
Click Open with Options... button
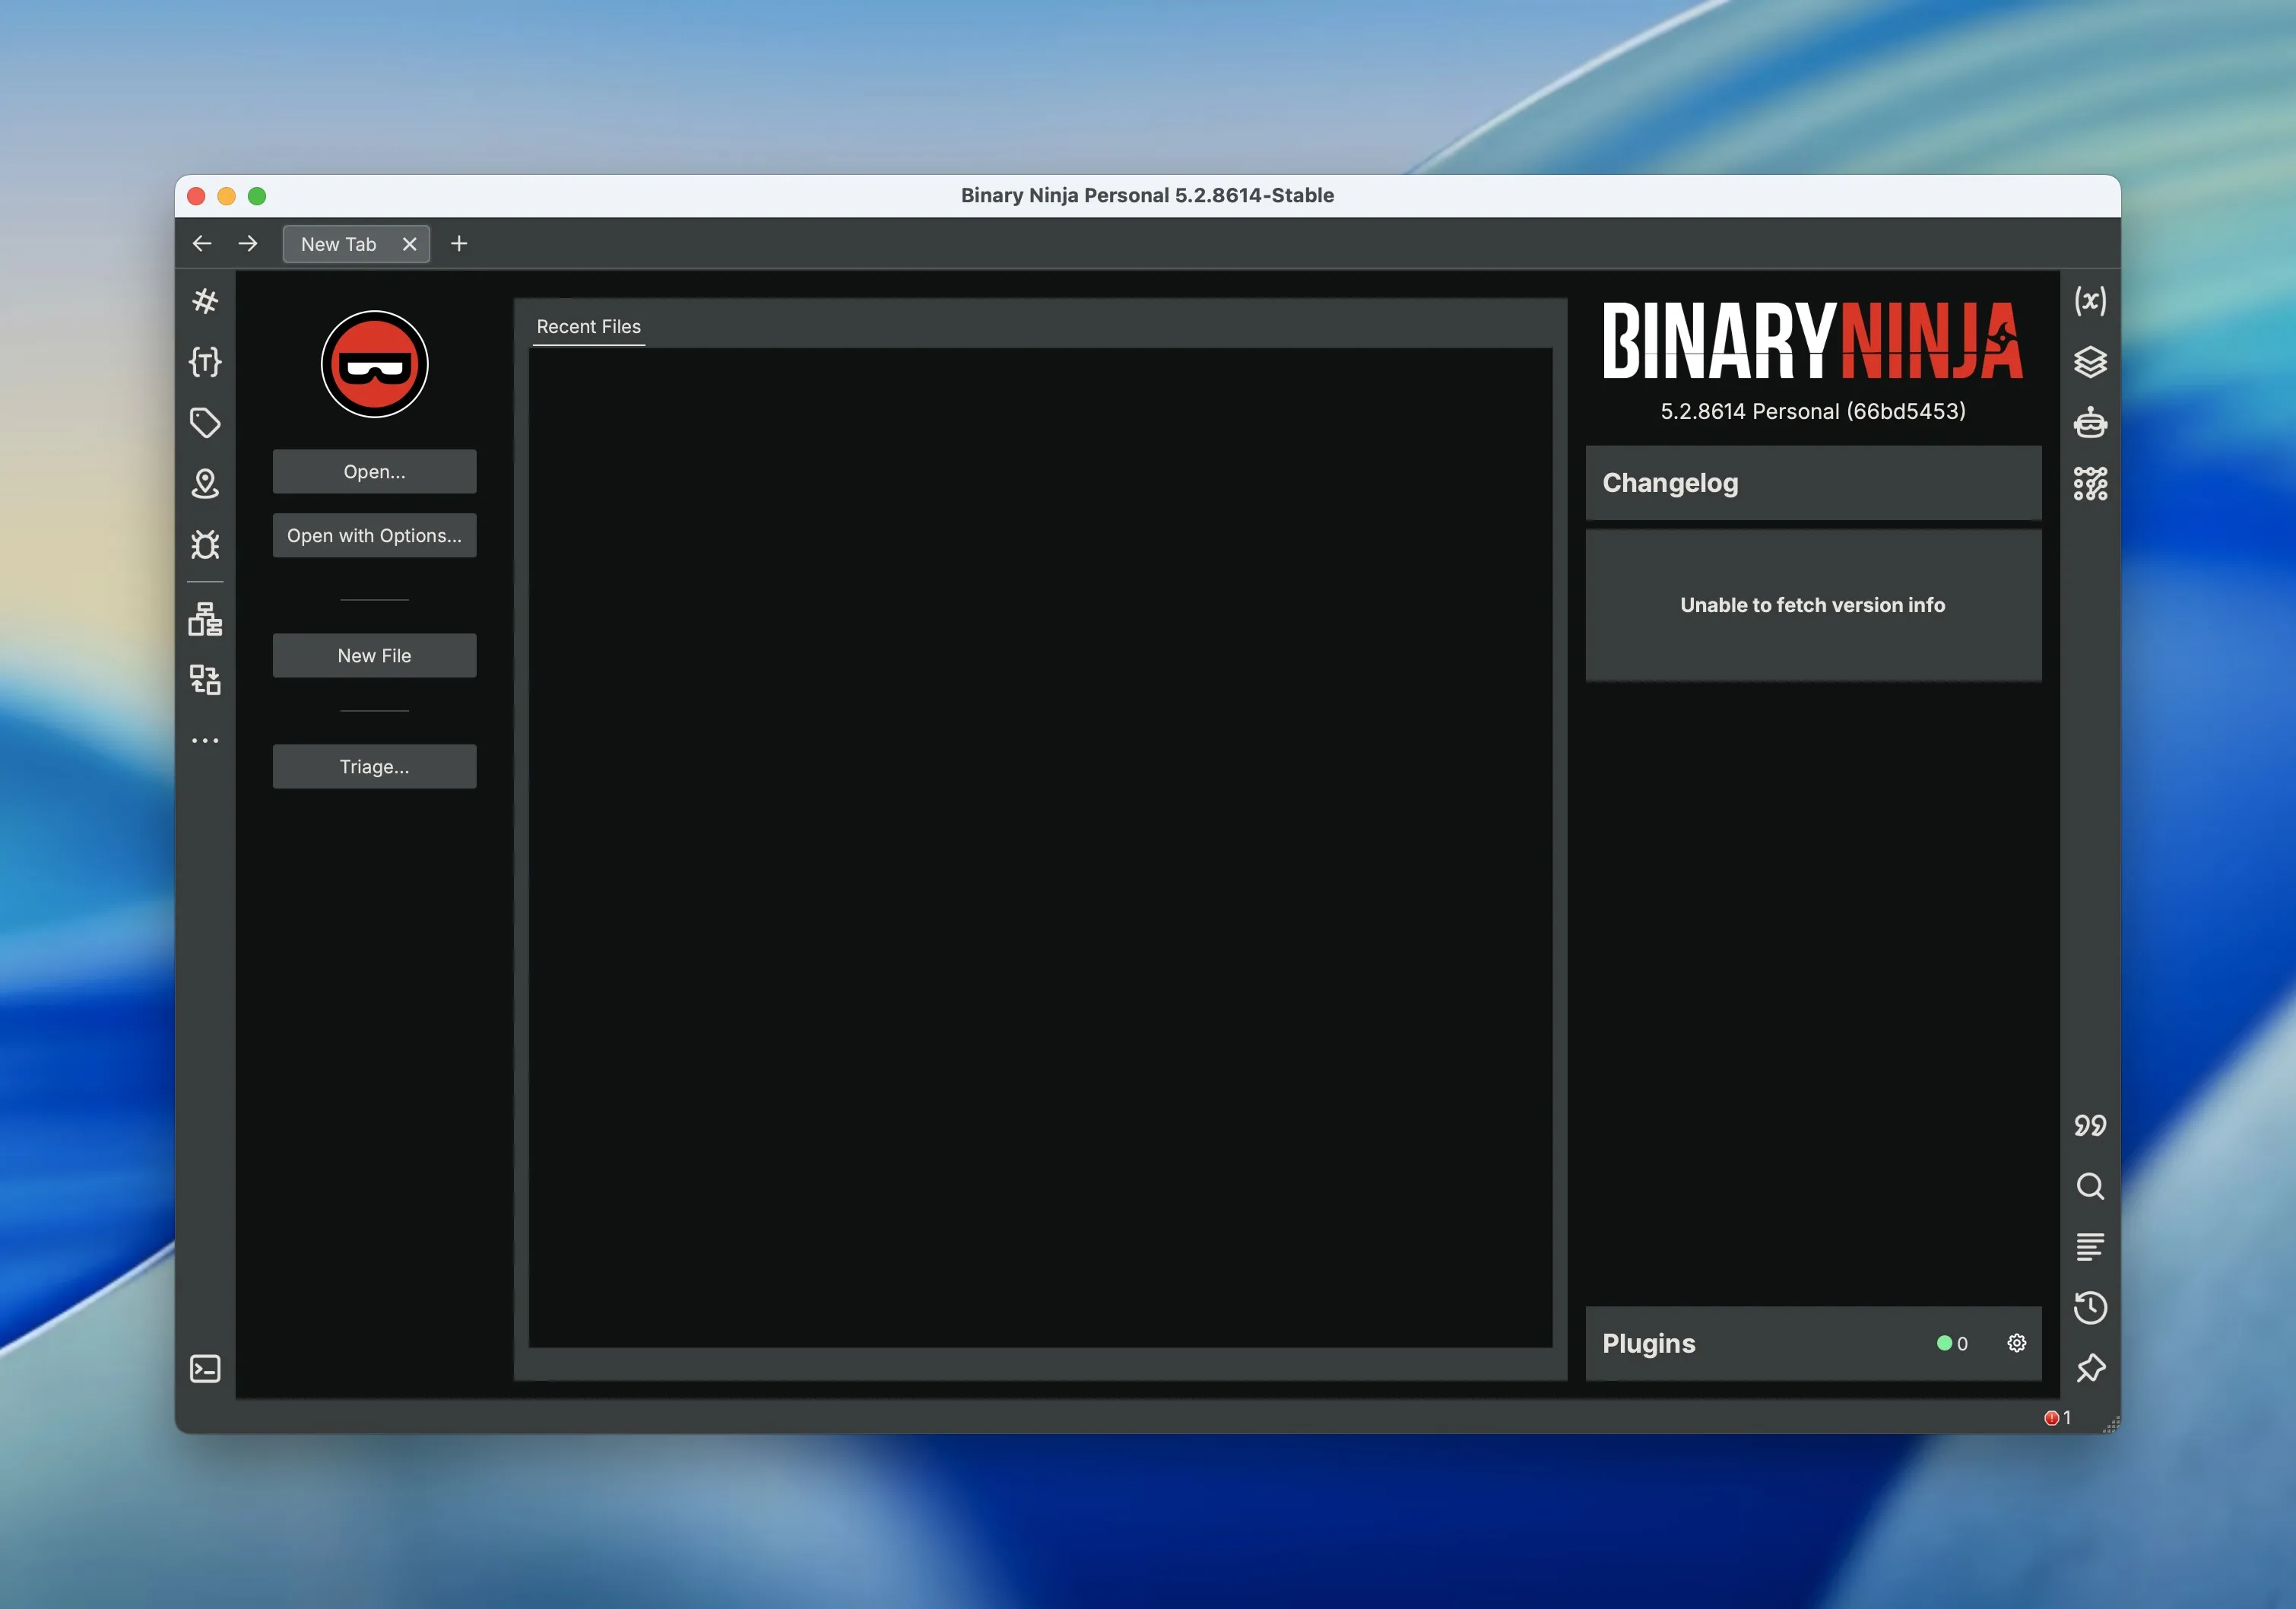coord(375,535)
